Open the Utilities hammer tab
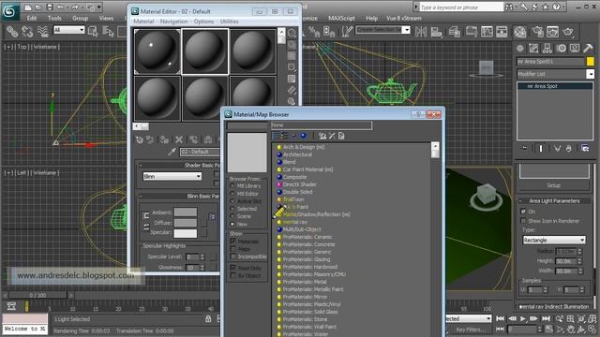Image resolution: width=600 pixels, height=337 pixels. pyautogui.click(x=588, y=48)
